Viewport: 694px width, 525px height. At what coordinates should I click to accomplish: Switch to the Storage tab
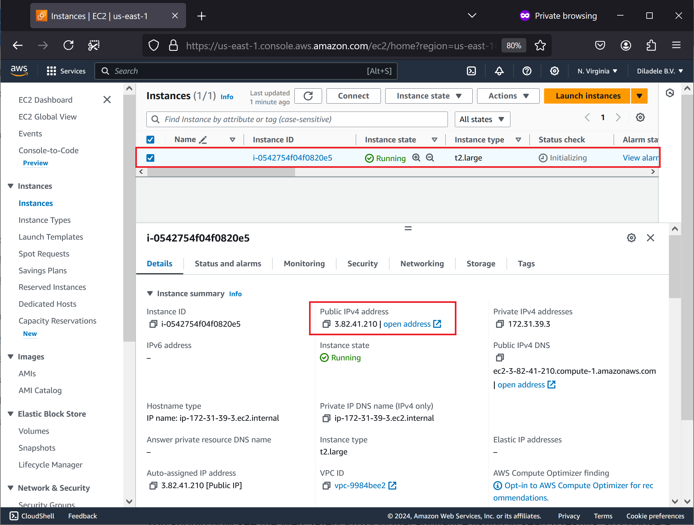(x=481, y=264)
